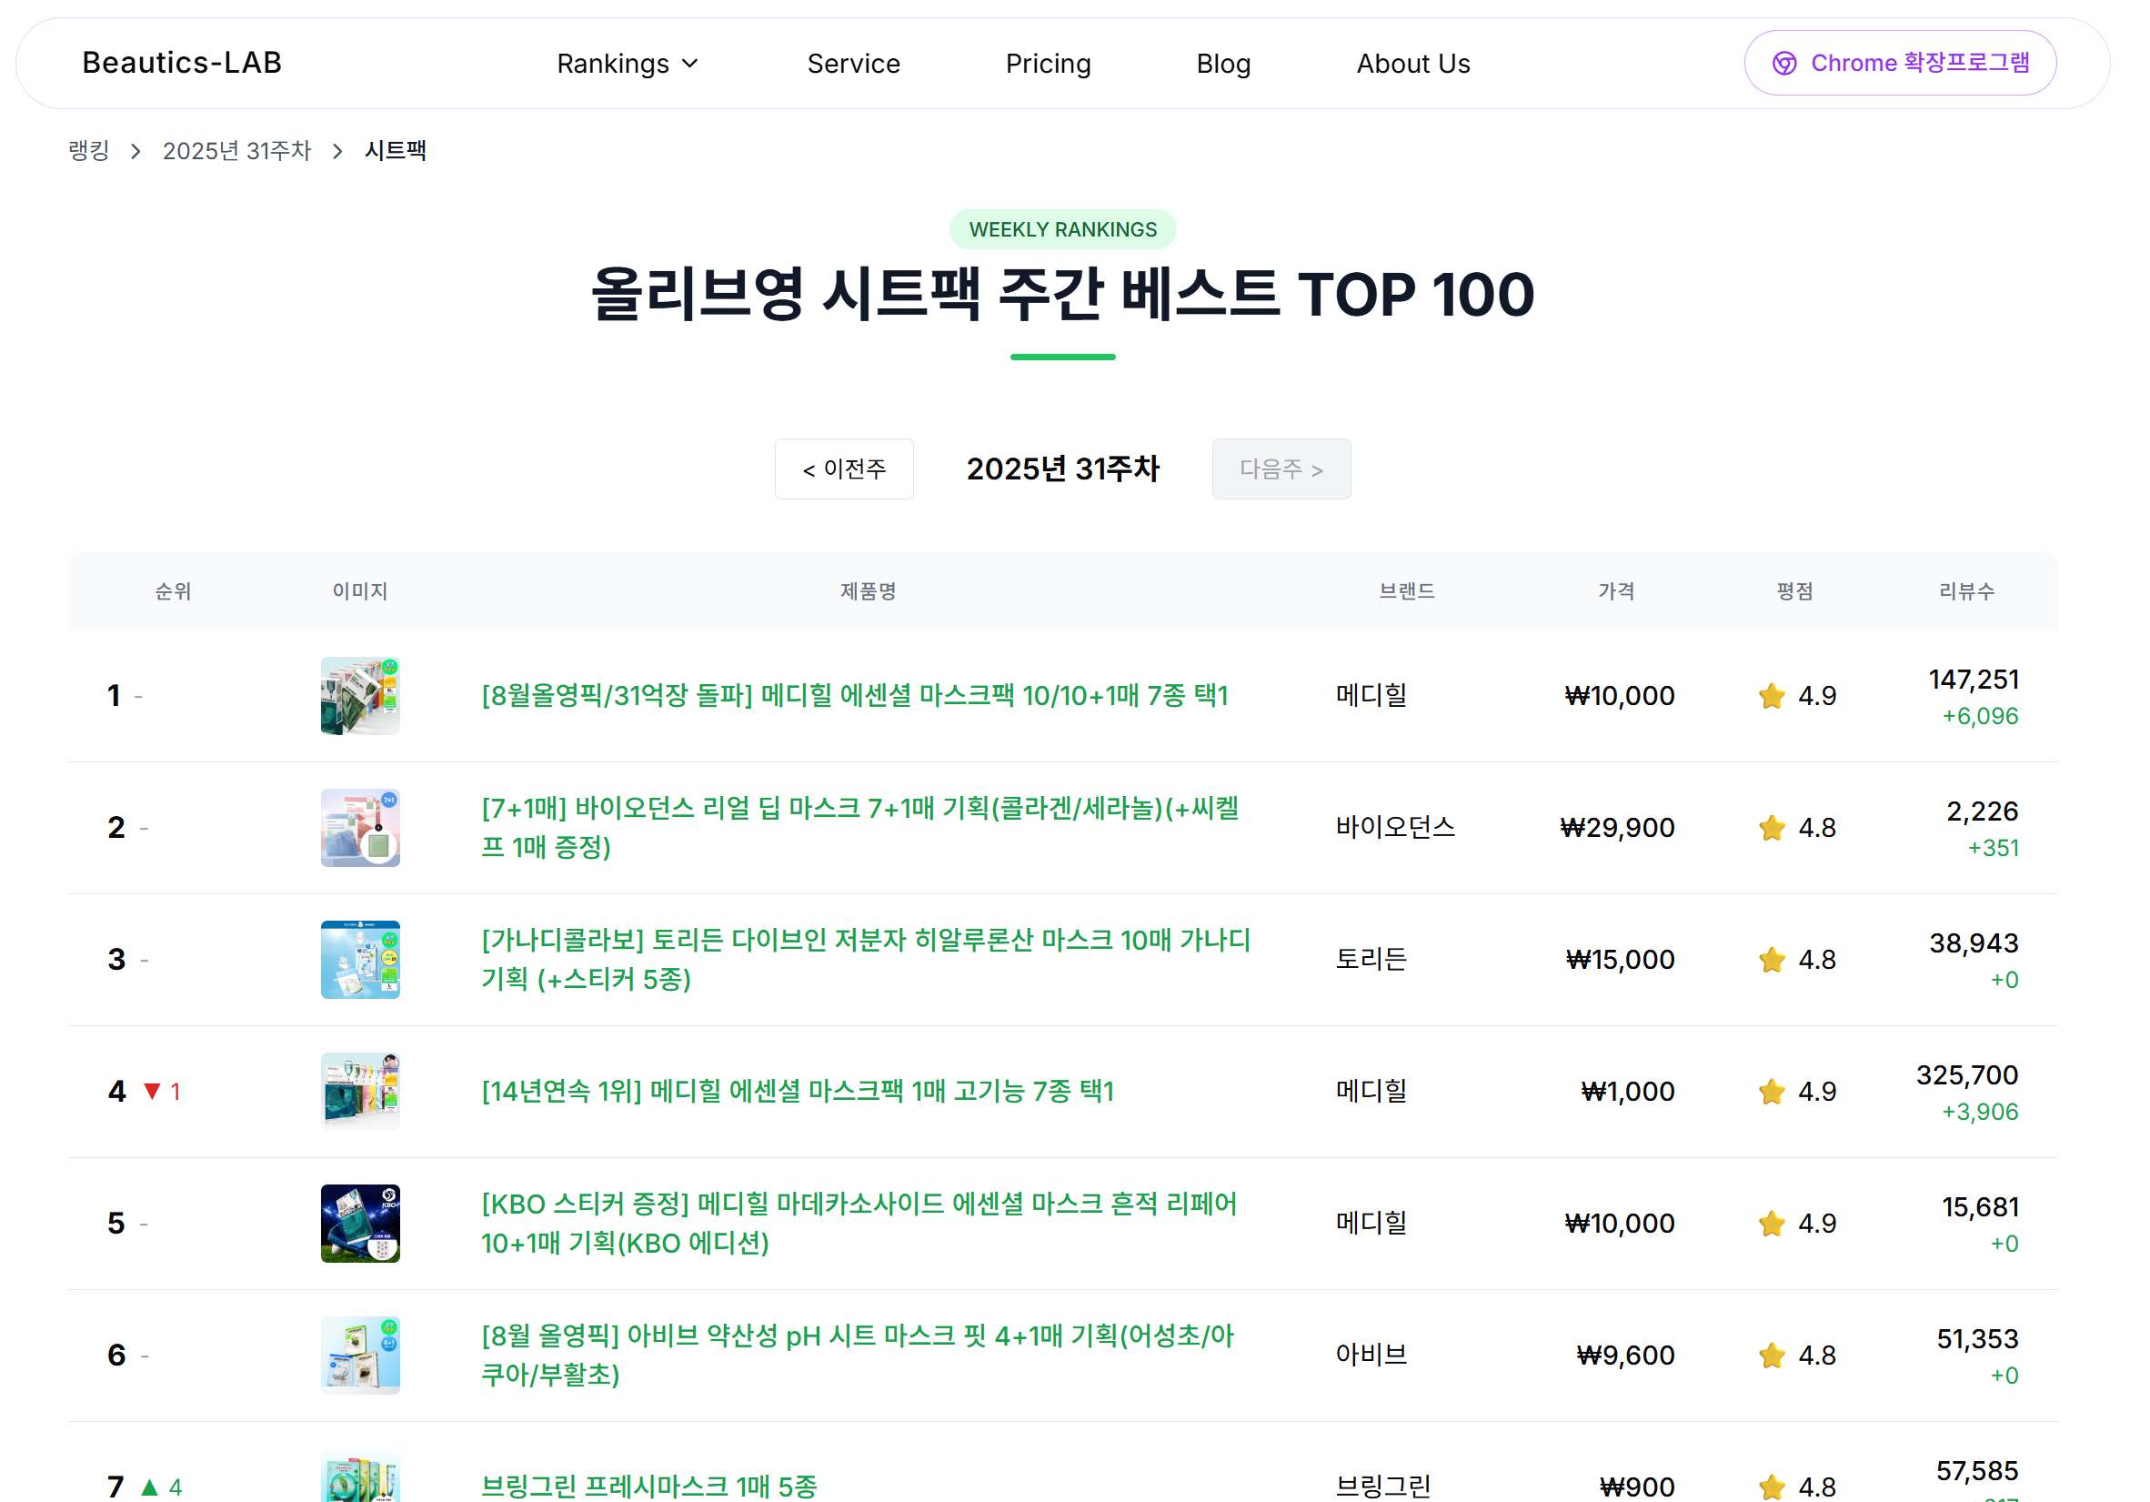Image resolution: width=2150 pixels, height=1502 pixels.
Task: Click the 리뷰수 column header
Action: (1966, 590)
